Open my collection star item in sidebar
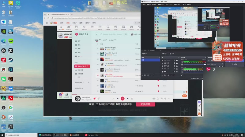245x137 pixels. point(79,70)
